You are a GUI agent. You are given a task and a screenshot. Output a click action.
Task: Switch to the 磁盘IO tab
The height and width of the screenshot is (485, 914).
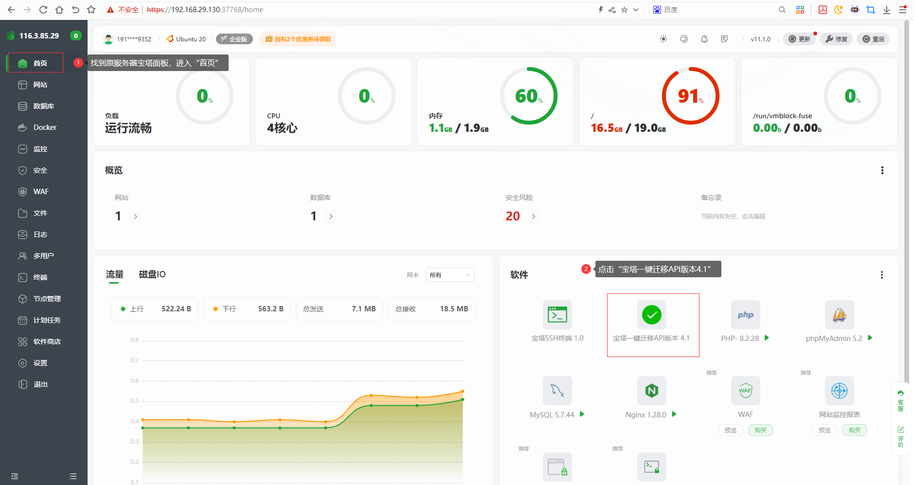(152, 274)
